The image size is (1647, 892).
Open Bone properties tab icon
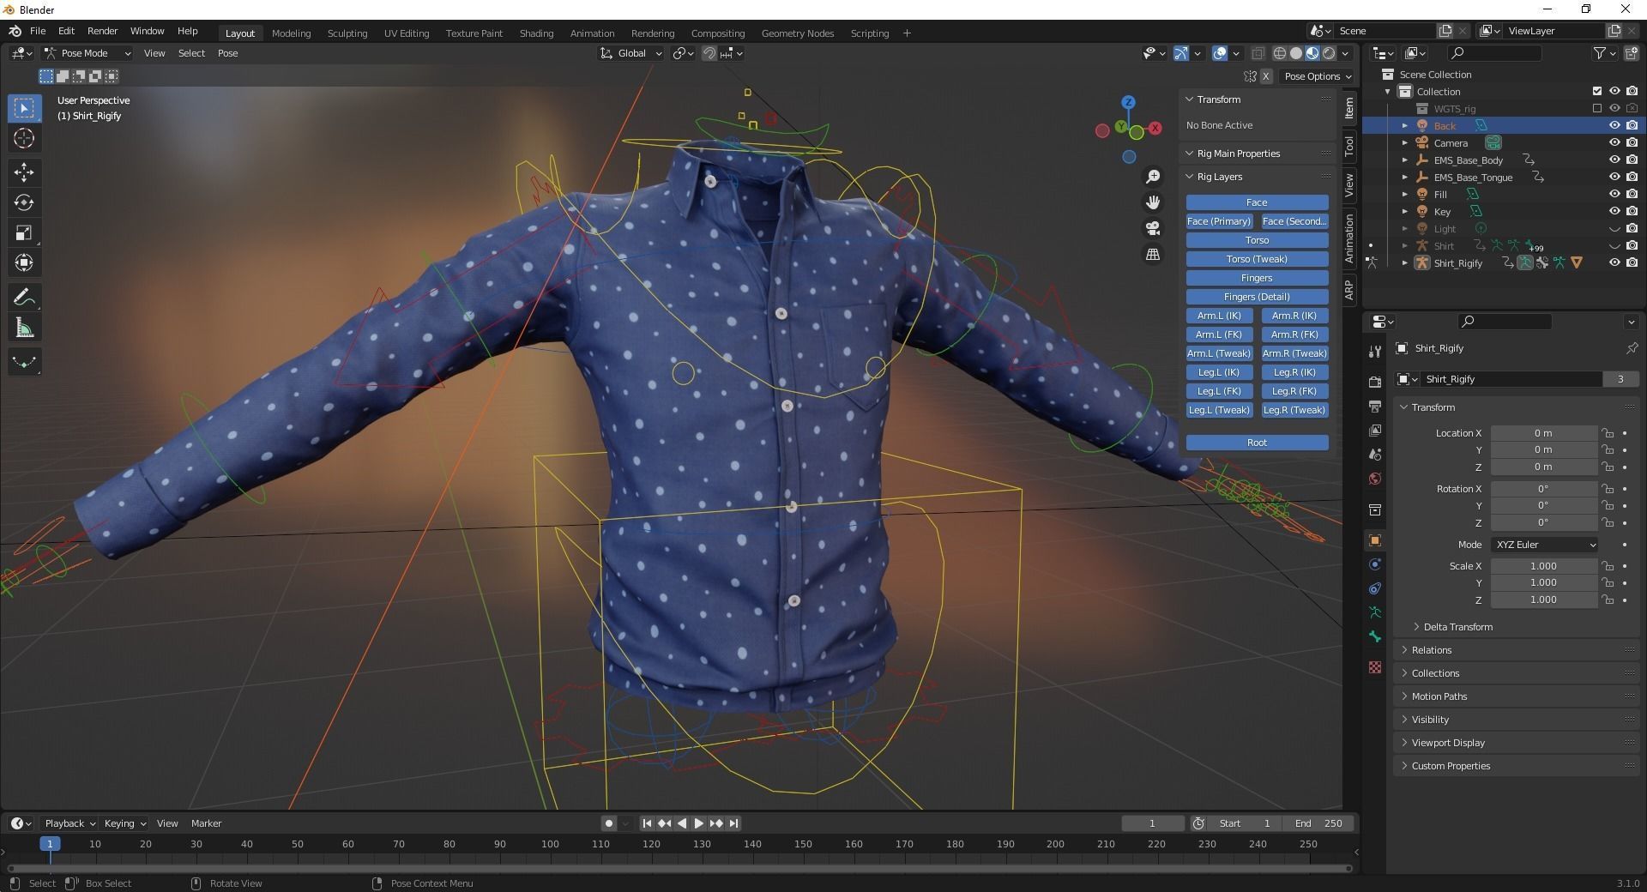click(x=1375, y=636)
